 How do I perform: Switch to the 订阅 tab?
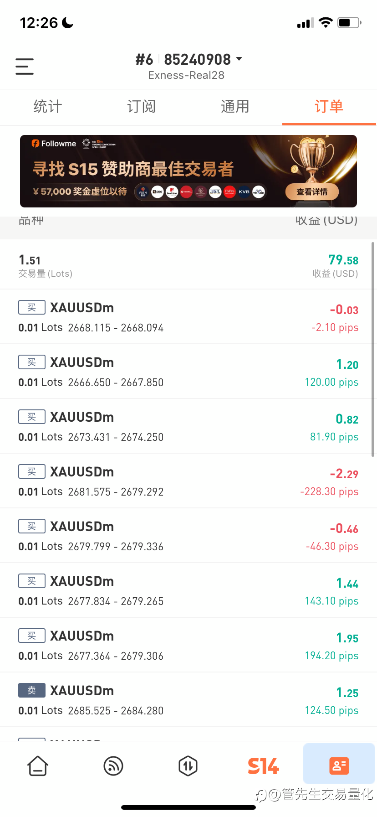pyautogui.click(x=141, y=107)
